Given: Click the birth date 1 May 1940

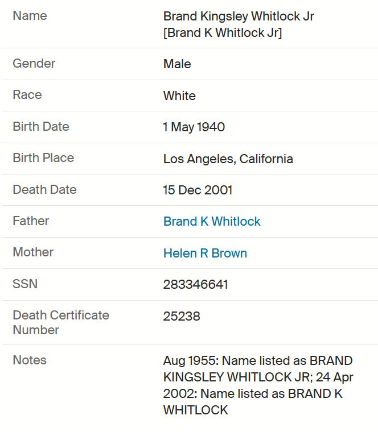Looking at the screenshot, I should (x=194, y=127).
